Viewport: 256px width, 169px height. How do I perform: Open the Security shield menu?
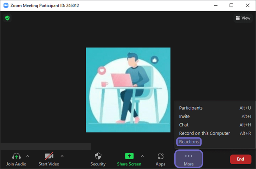pyautogui.click(x=98, y=159)
